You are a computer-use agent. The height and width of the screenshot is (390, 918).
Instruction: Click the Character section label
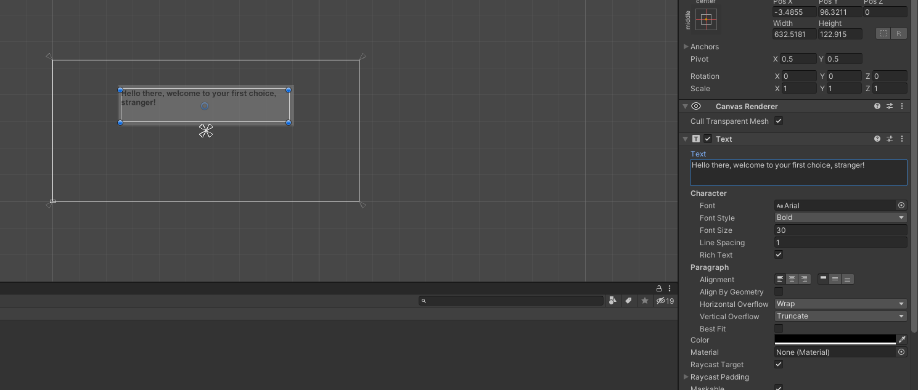708,193
